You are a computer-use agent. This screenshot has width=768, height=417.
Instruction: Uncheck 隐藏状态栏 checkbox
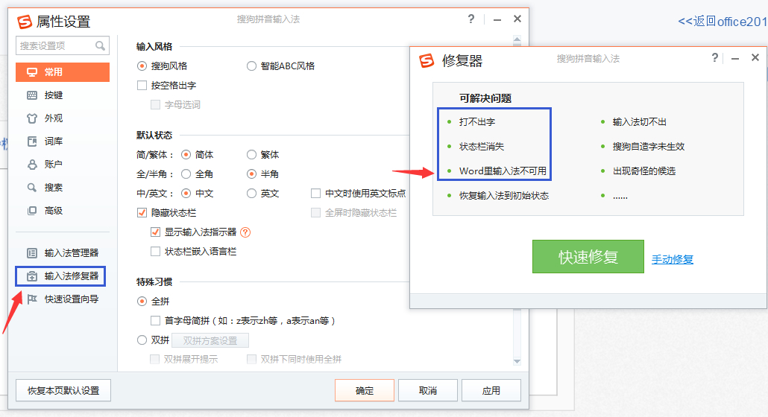tap(142, 213)
